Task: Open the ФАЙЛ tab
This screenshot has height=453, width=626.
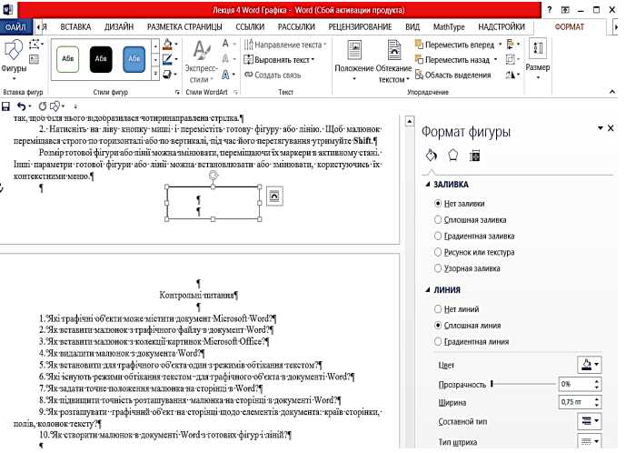Action: 15,27
